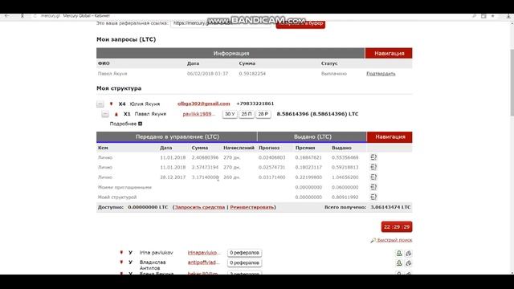Click the user icon for Владислав Антипов
Image resolution: width=514 pixels, height=289 pixels.
[x=399, y=263]
